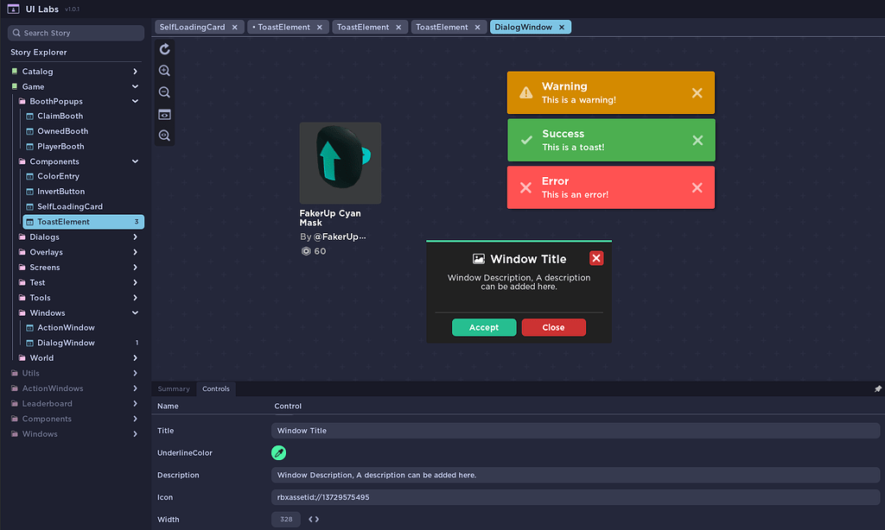Open the Search Story box
Viewport: 885px width, 530px height.
[75, 32]
